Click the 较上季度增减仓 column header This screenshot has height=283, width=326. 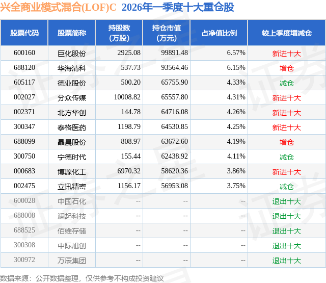287,33
